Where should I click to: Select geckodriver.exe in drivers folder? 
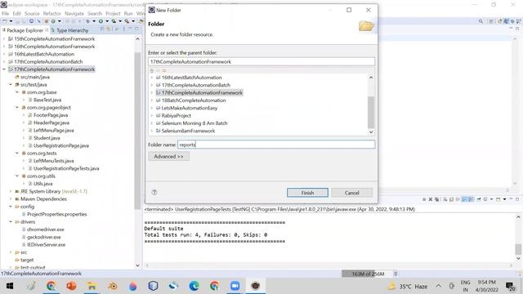click(43, 238)
